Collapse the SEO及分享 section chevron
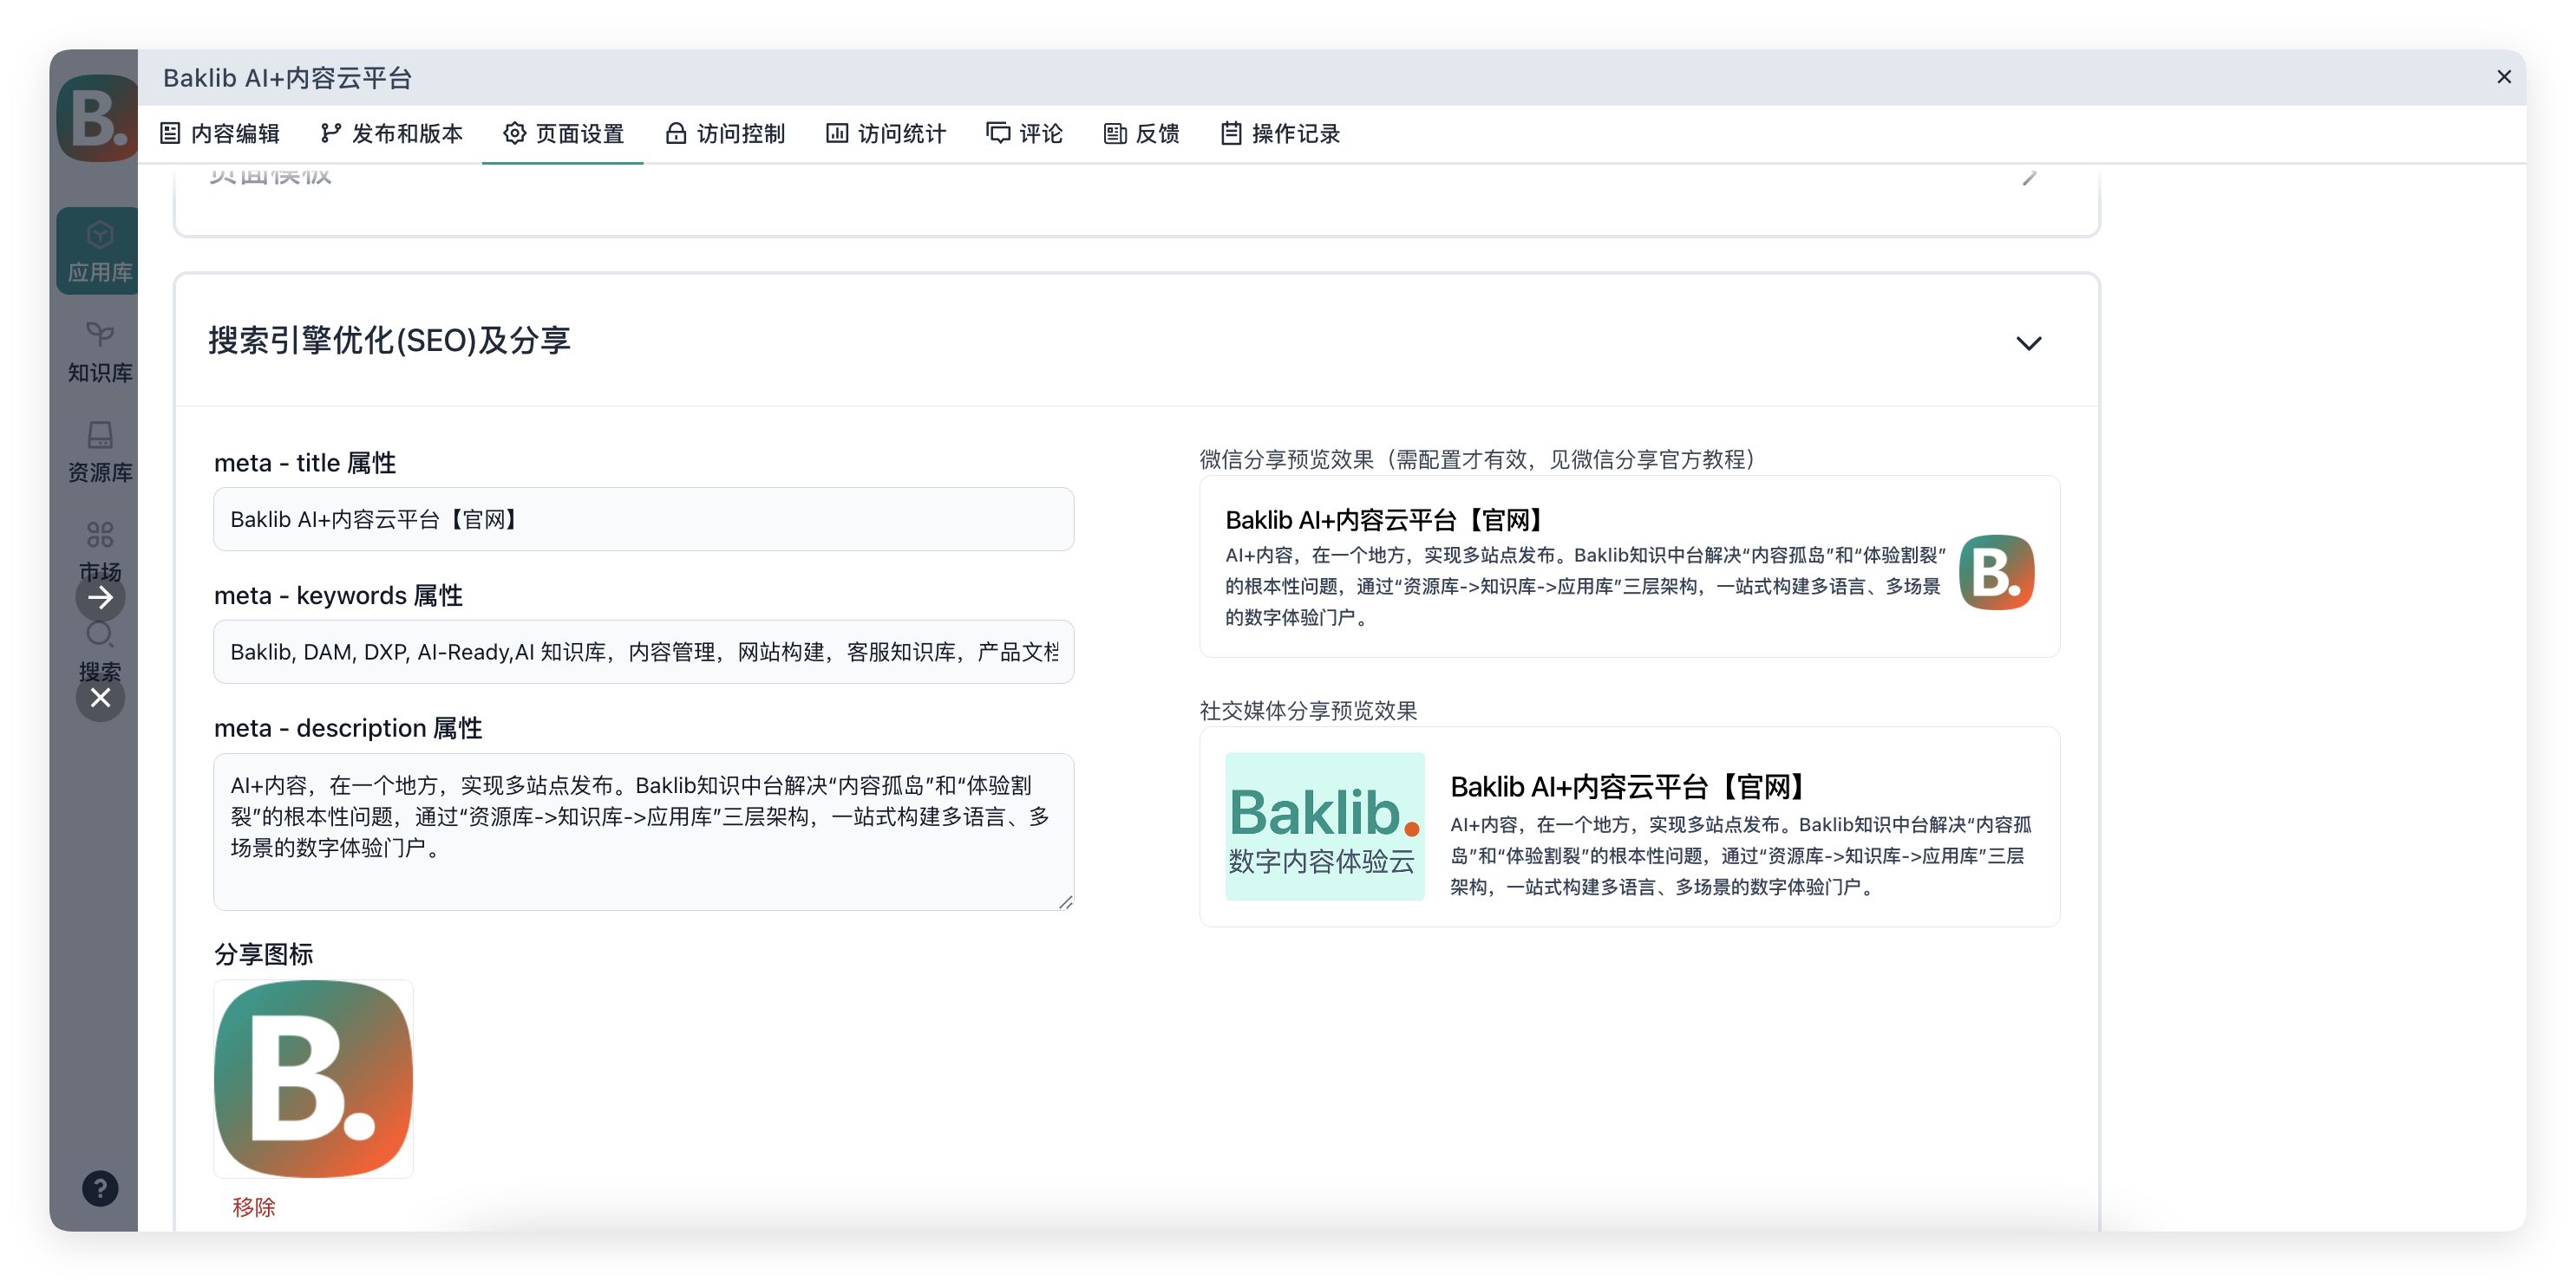 click(x=2028, y=342)
